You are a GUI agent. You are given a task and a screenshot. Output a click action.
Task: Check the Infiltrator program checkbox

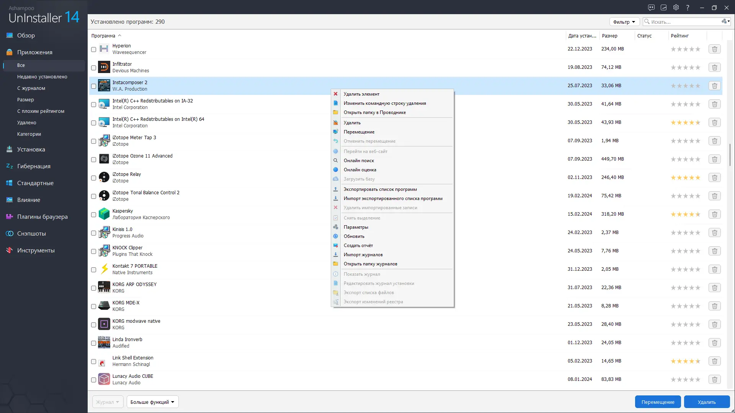click(x=93, y=68)
